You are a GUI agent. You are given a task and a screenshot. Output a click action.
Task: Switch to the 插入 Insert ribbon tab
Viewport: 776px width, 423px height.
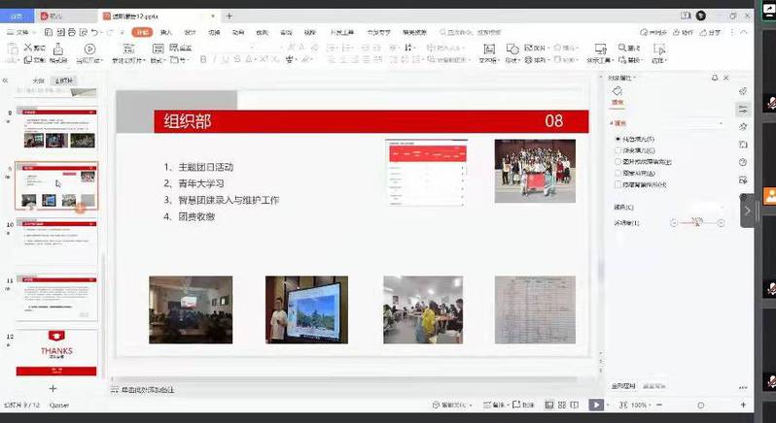pos(166,32)
